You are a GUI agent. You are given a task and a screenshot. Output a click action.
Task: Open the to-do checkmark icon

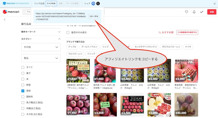point(202,12)
